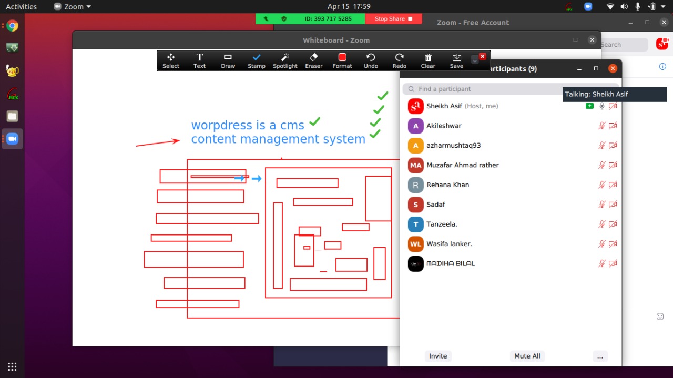Toggle Sheikh Asif's video camera
The image size is (673, 378).
613,106
